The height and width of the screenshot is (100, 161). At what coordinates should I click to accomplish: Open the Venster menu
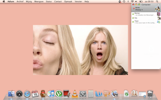78,1
